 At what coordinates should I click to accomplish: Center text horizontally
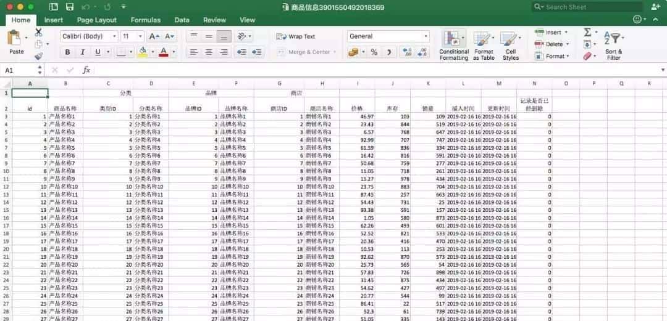[x=209, y=52]
